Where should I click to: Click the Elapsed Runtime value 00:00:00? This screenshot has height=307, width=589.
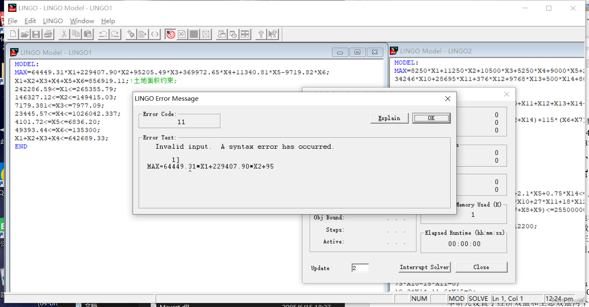(x=464, y=244)
